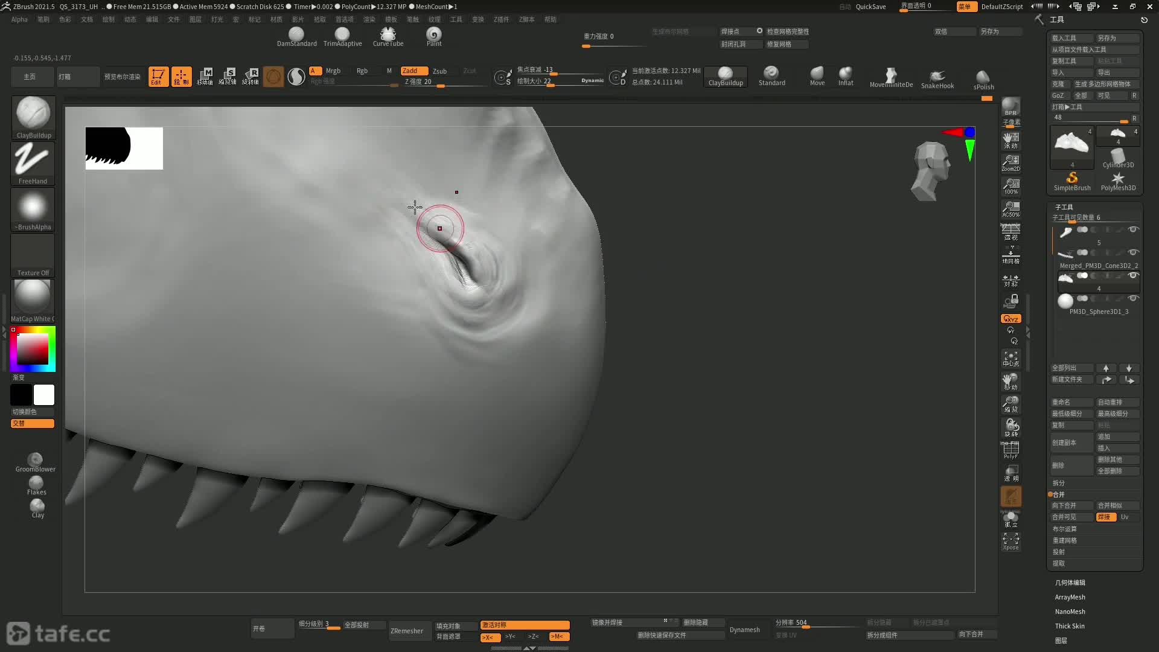Select the Paint brush
This screenshot has height=652, width=1159.
coord(434,37)
